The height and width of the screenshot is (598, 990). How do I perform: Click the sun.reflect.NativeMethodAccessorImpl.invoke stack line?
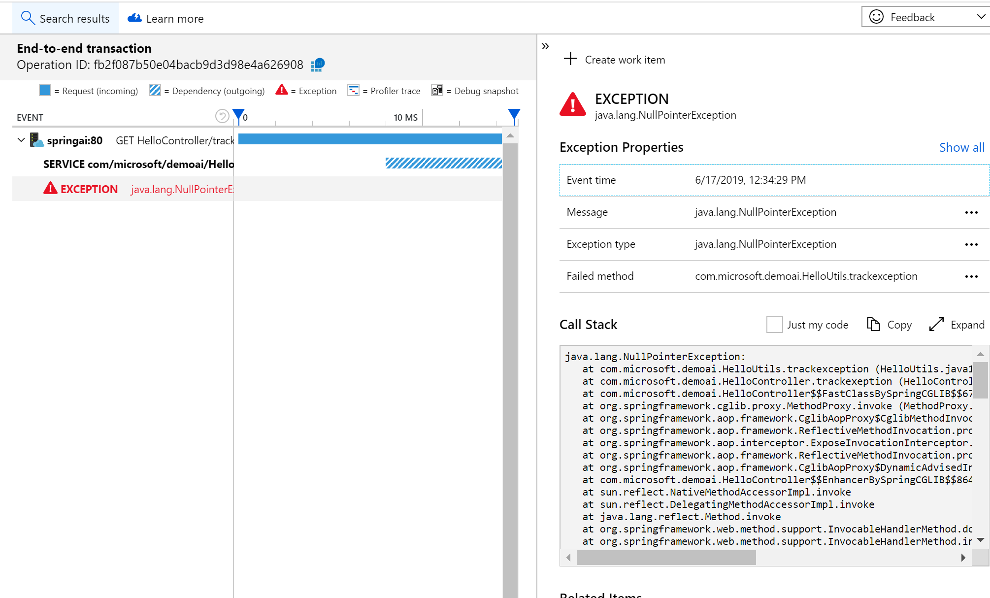pyautogui.click(x=717, y=492)
